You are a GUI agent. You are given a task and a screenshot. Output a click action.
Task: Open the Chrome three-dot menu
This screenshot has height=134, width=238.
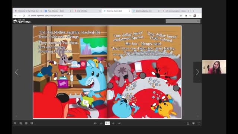199,16
